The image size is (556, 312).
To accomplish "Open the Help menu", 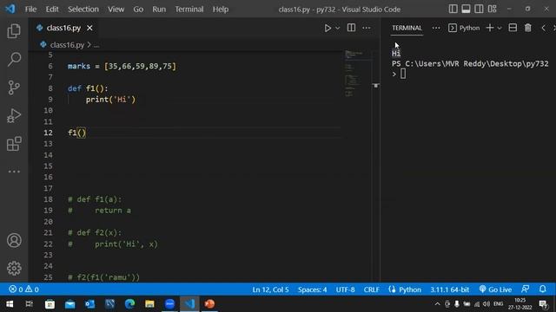I will click(x=220, y=10).
